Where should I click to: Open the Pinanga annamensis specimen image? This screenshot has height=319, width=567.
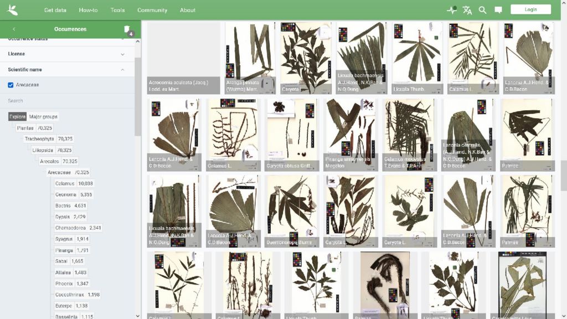coord(350,135)
